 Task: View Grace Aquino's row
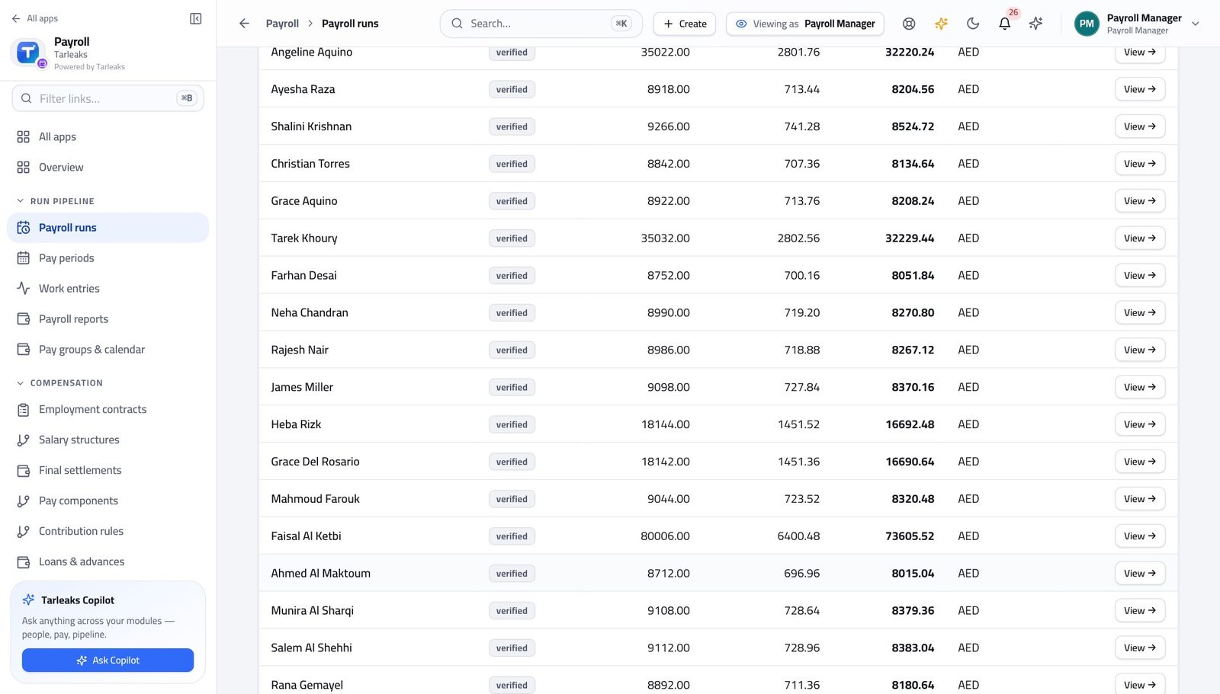coord(1140,201)
